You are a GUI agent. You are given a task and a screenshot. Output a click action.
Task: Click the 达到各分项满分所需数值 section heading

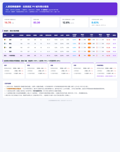[32, 61]
